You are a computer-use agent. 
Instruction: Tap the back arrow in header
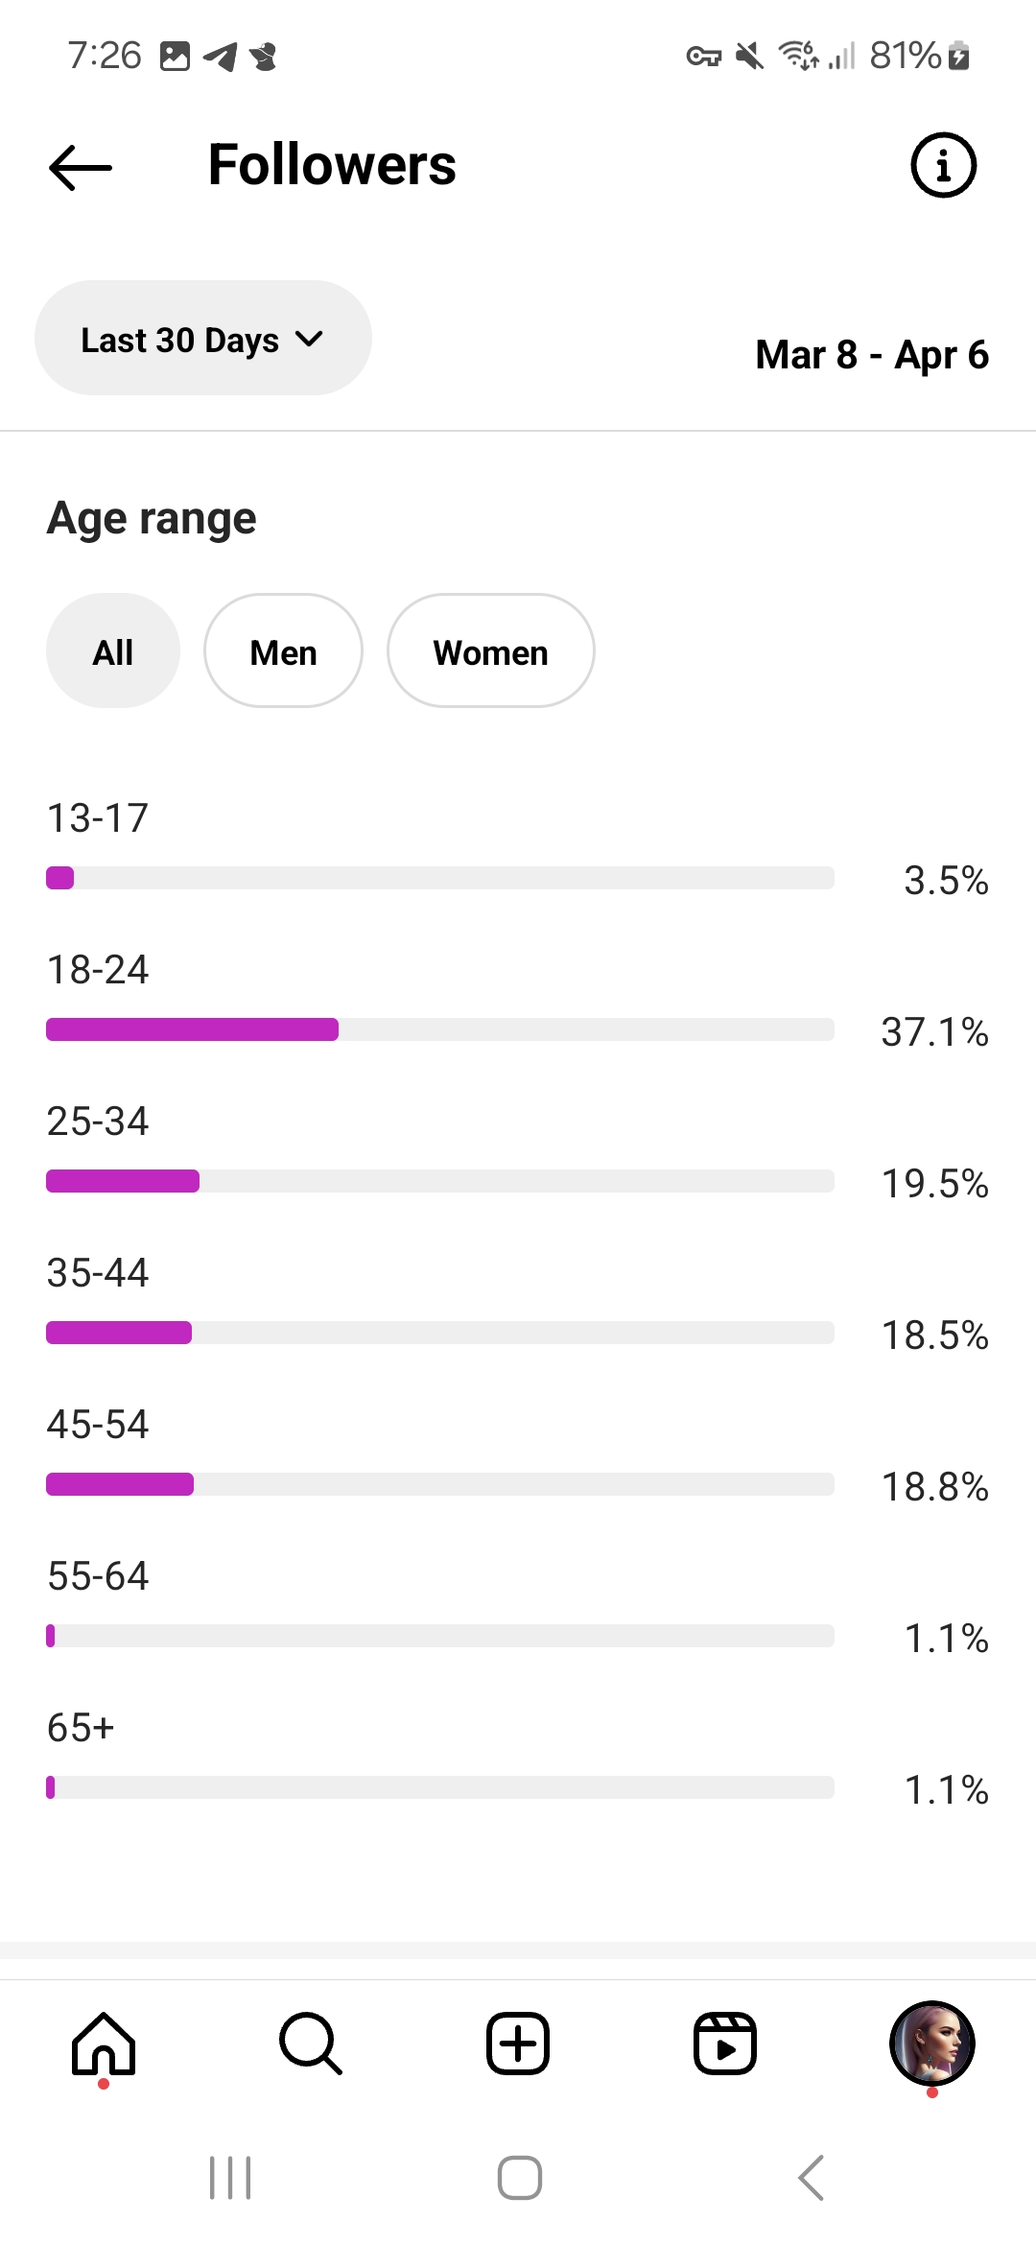[x=81, y=167]
